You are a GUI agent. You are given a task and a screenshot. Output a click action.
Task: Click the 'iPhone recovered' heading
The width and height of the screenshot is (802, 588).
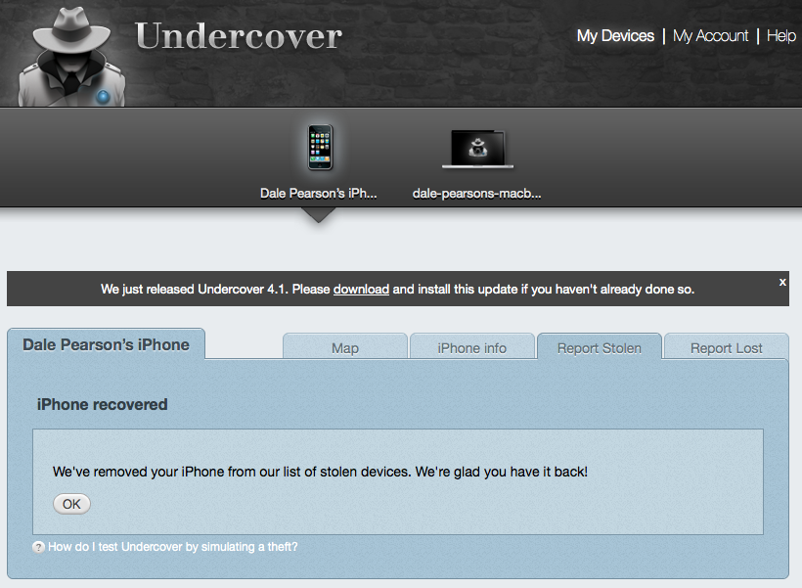(x=103, y=404)
